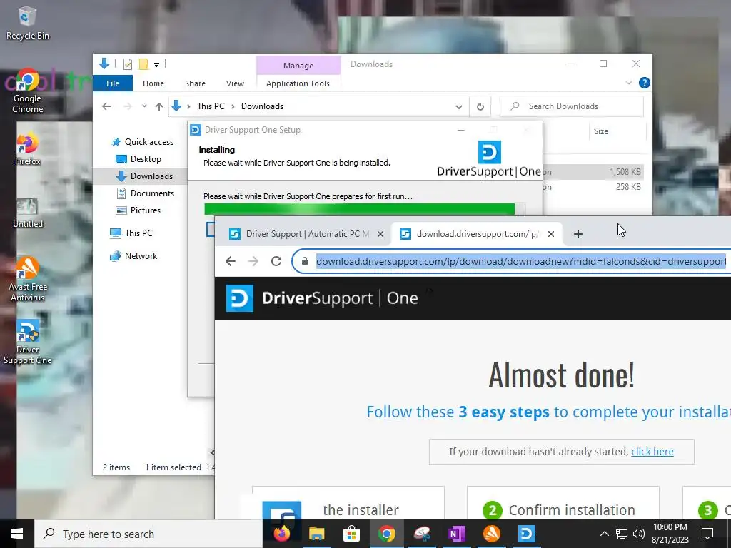Click Explorer back arrow button

pyautogui.click(x=106, y=106)
